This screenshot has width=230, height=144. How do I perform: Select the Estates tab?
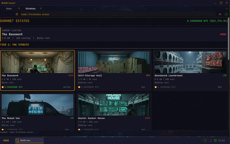(x=30, y=8)
